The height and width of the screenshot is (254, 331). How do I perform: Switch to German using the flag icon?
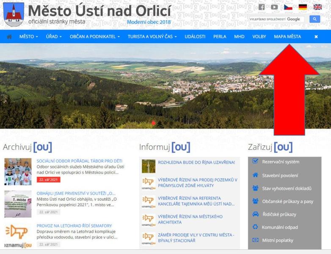303,7
